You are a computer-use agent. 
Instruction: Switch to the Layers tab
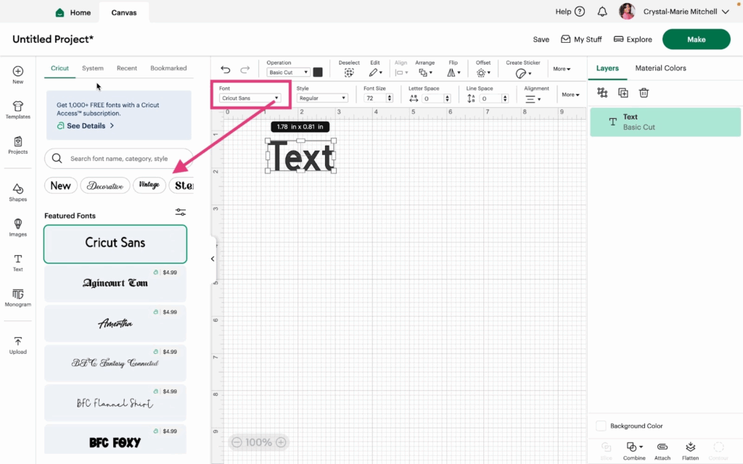coord(607,68)
